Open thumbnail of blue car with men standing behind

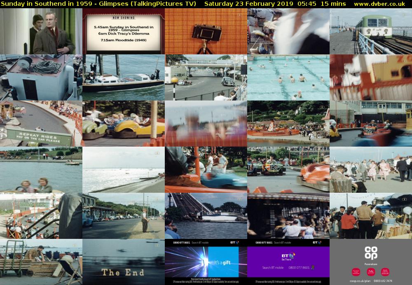click(x=206, y=170)
